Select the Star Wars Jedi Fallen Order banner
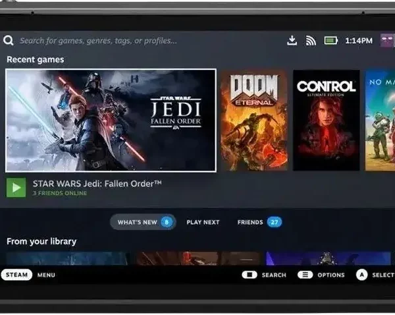The image size is (395, 315). tap(111, 120)
